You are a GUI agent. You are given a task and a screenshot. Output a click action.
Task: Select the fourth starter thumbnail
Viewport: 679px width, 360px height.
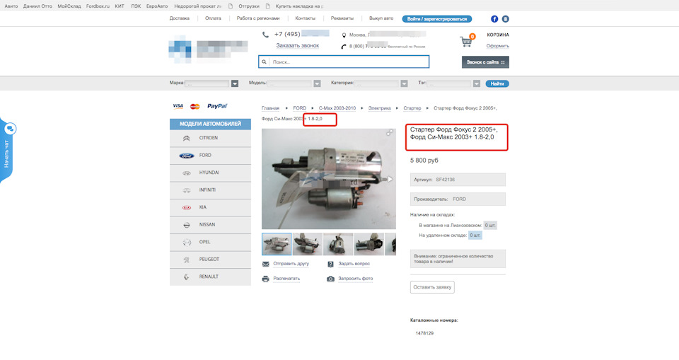coord(369,244)
